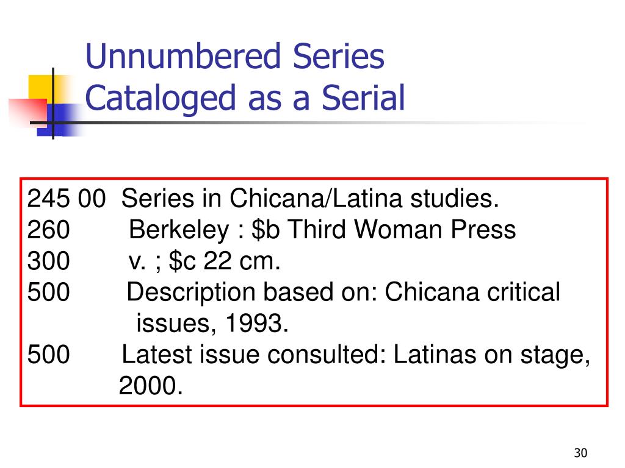Click the slide title 'Unnumbered Series'
625x468 pixels.
pyautogui.click(x=235, y=56)
